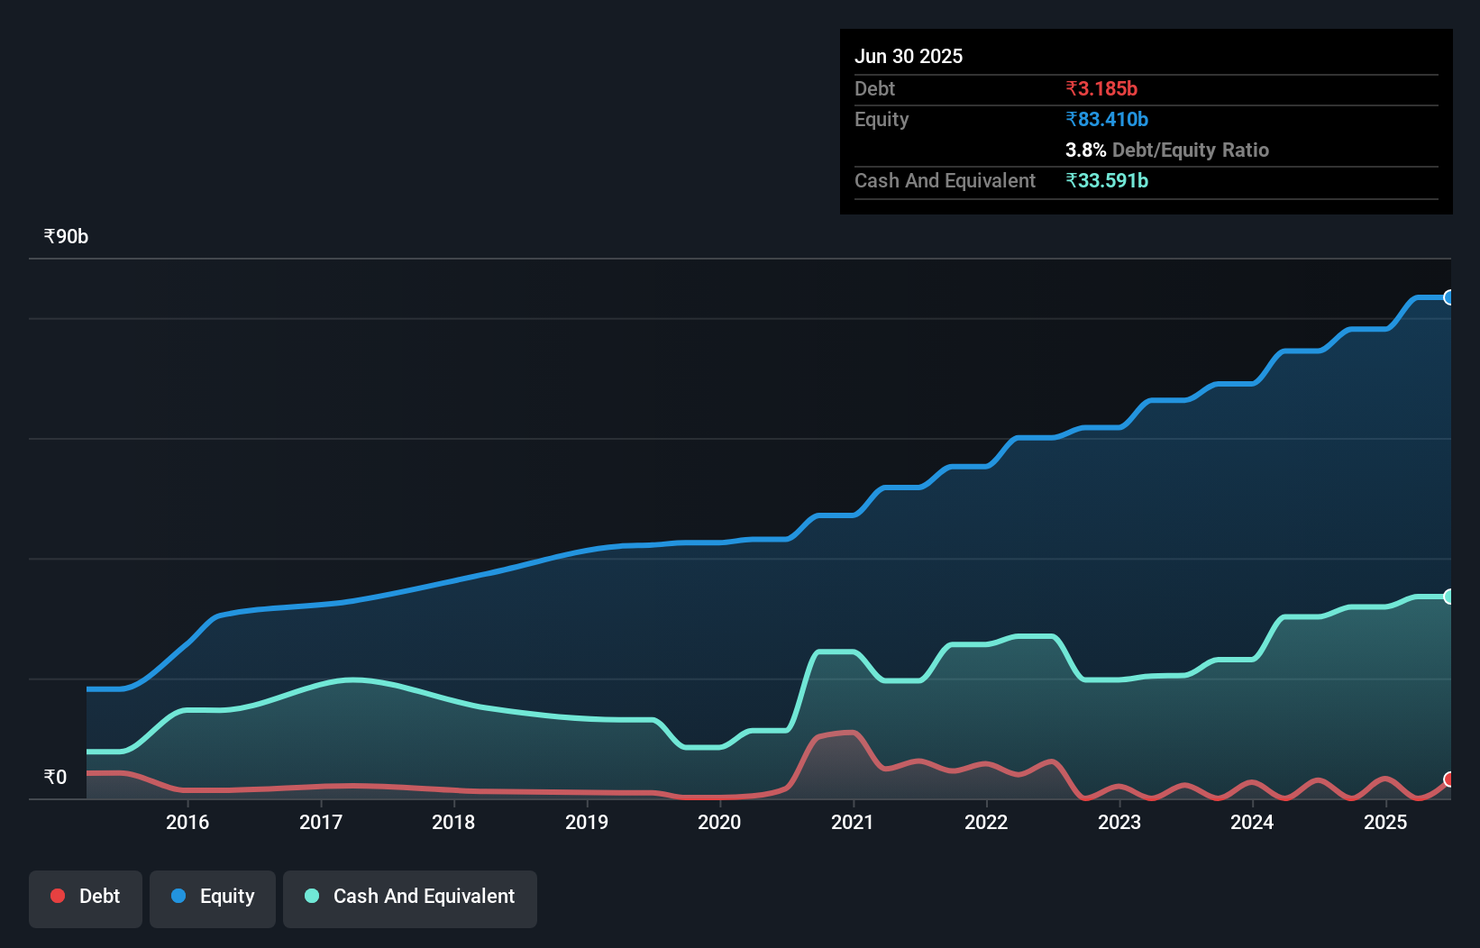The image size is (1480, 948).
Task: Select the 2025 x-axis label
Action: (x=1385, y=822)
